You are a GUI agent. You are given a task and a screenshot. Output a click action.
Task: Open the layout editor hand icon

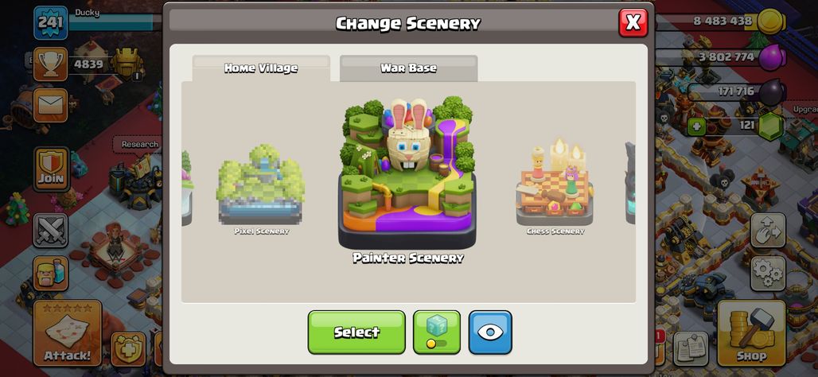[x=768, y=230]
